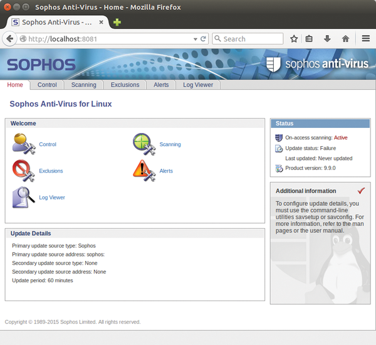
Task: Click the Scanning crosshair icon
Action: point(144,144)
